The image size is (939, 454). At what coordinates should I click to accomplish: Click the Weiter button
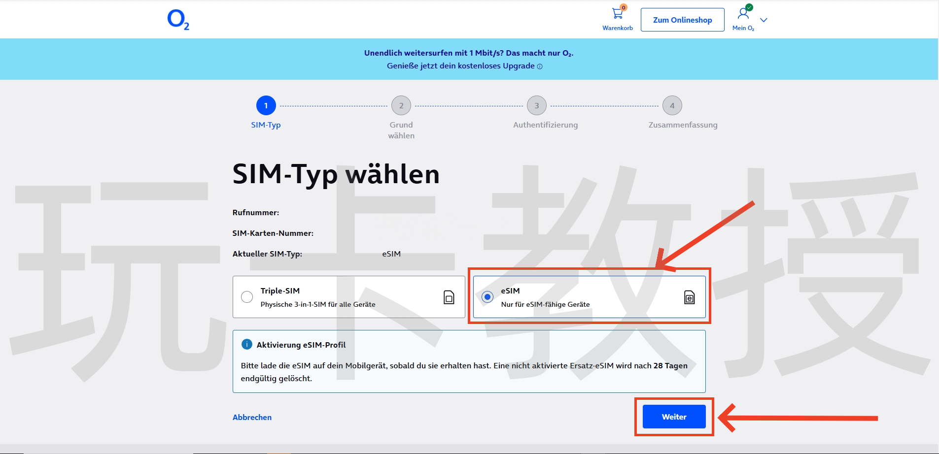[674, 417]
